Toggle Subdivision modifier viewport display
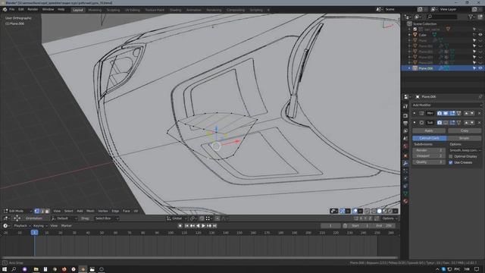 (446, 123)
